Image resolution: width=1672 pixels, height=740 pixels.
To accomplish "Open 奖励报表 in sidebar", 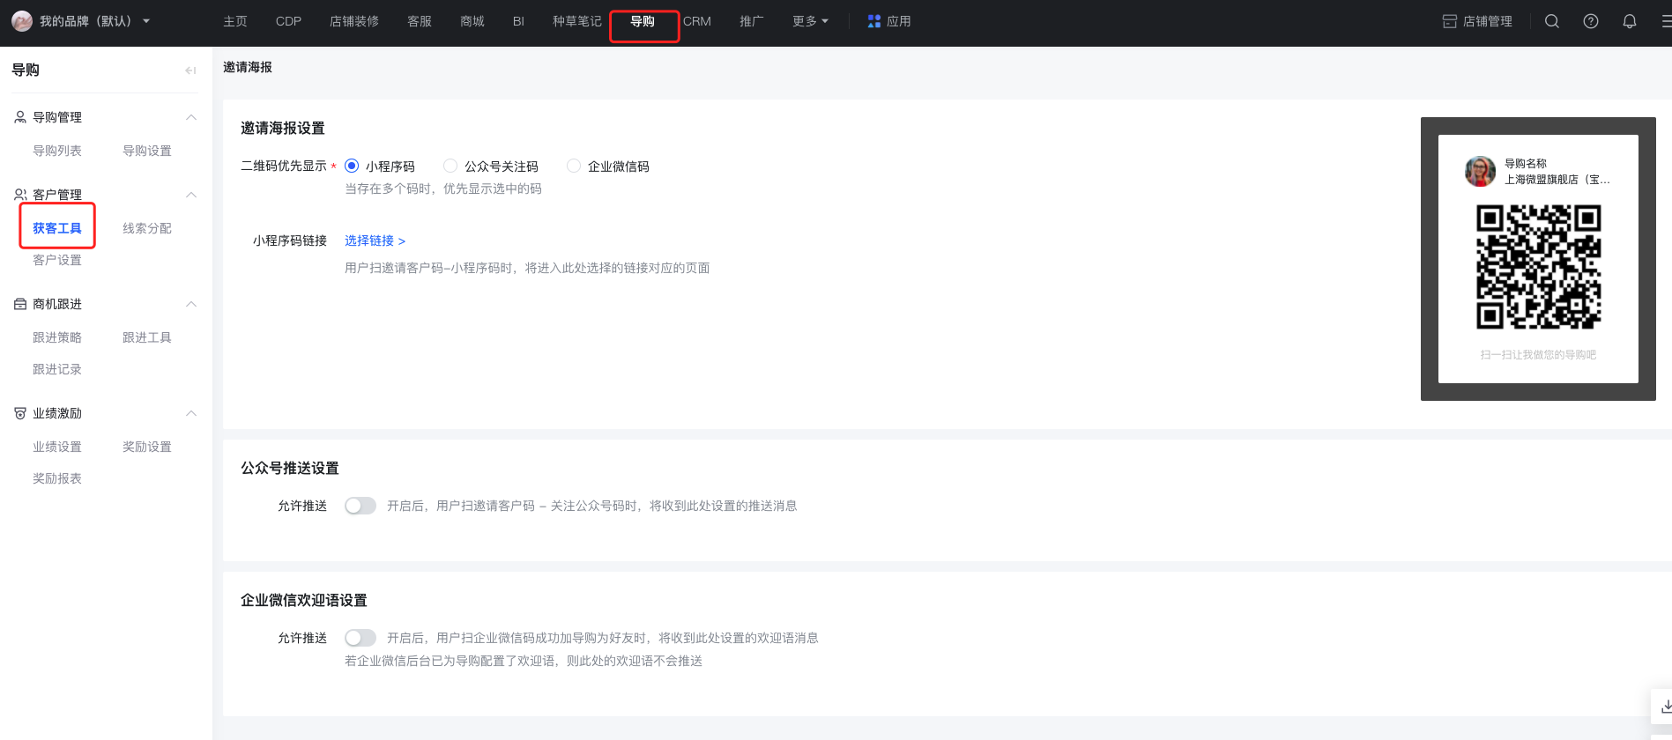I will [x=57, y=478].
